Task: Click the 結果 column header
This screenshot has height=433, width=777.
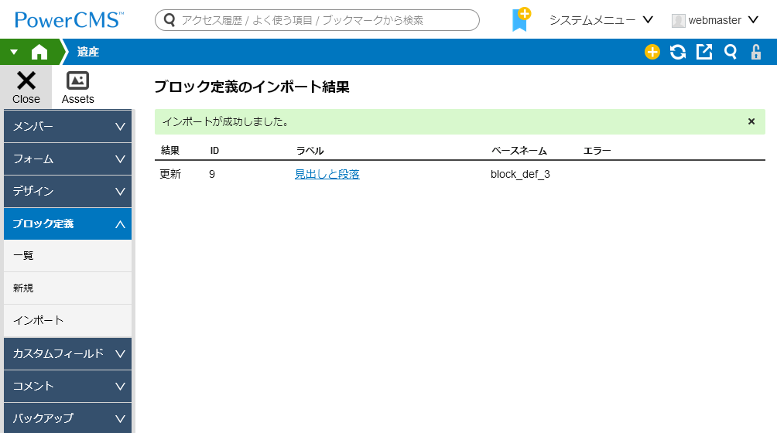Action: [170, 151]
